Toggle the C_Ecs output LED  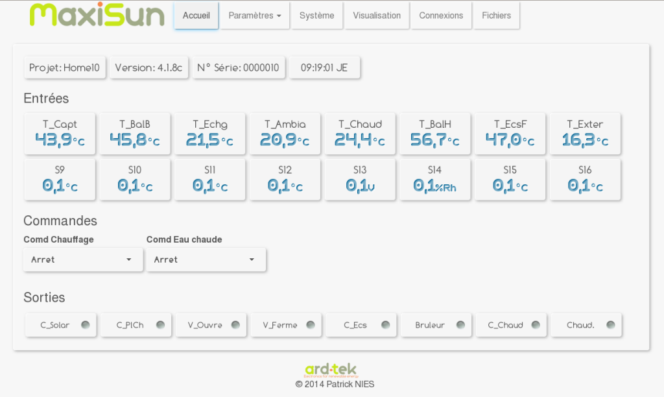point(385,325)
